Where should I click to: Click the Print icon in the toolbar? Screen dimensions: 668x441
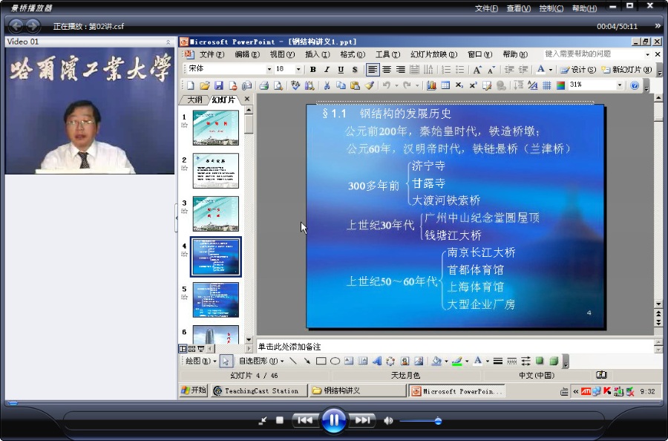(264, 85)
